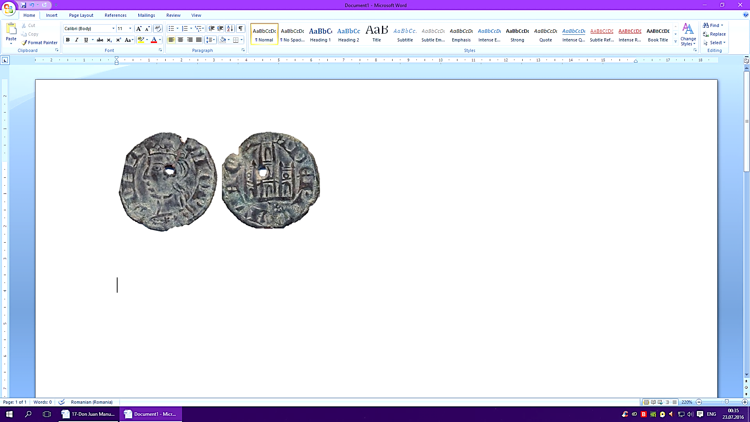
Task: Click the Sort paragraphs icon
Action: pyautogui.click(x=230, y=29)
